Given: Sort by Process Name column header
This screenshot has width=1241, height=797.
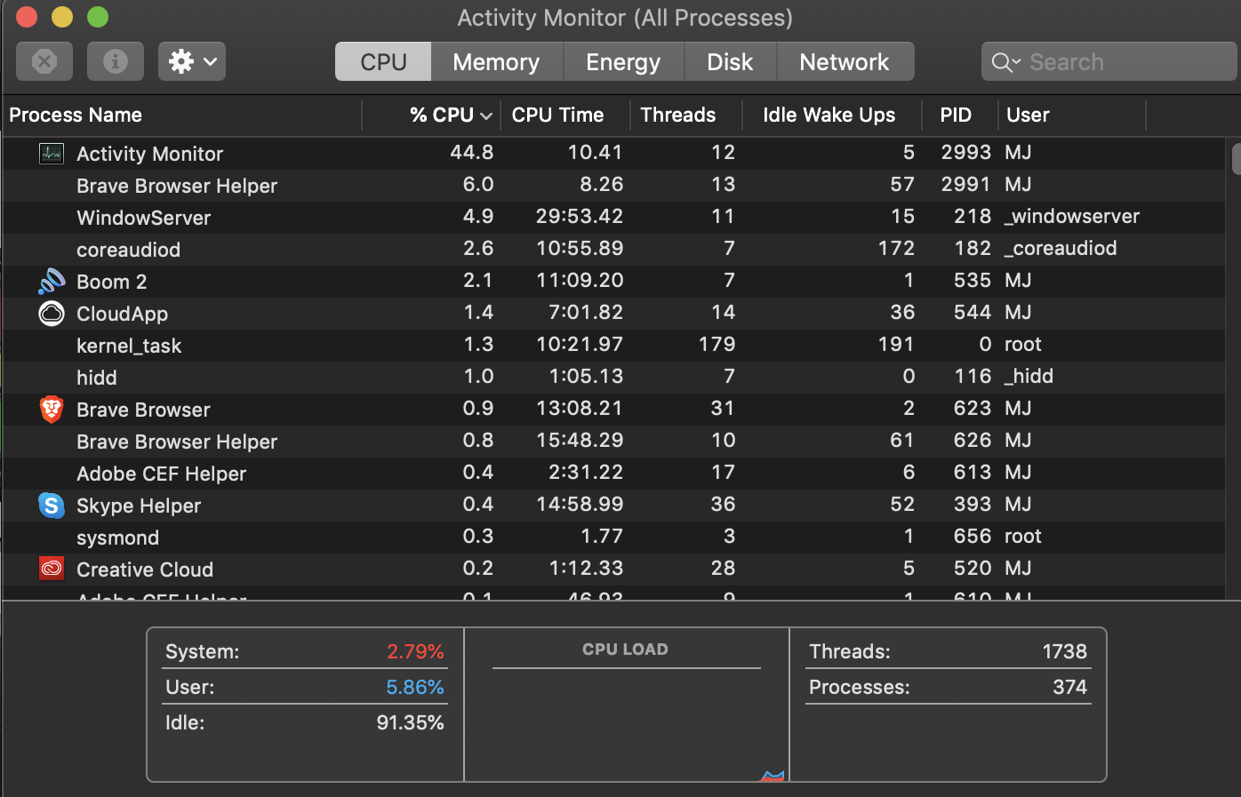Looking at the screenshot, I should tap(181, 115).
